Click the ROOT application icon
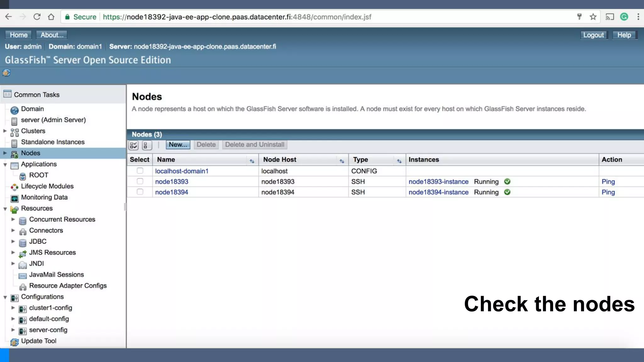This screenshot has height=362, width=644. [x=23, y=176]
